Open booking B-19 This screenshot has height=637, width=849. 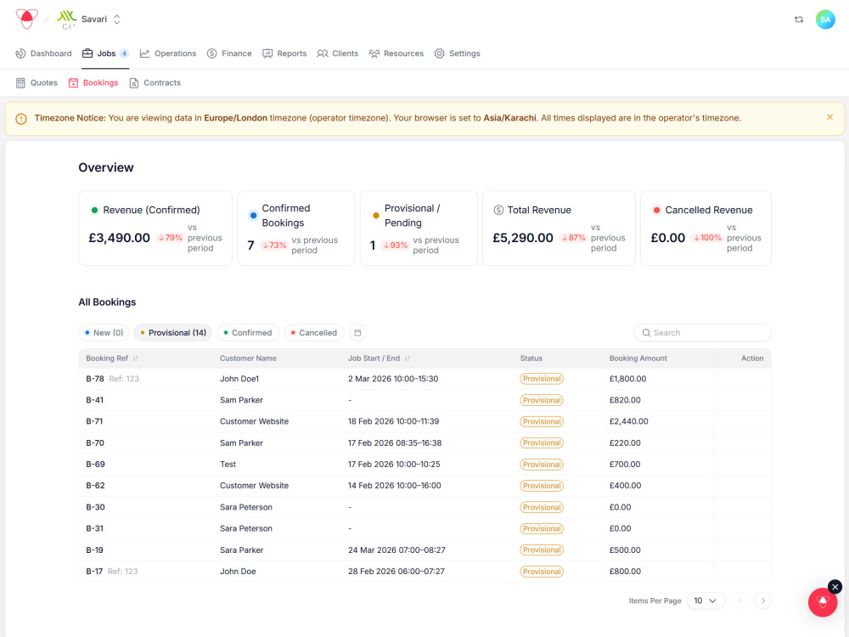(95, 550)
